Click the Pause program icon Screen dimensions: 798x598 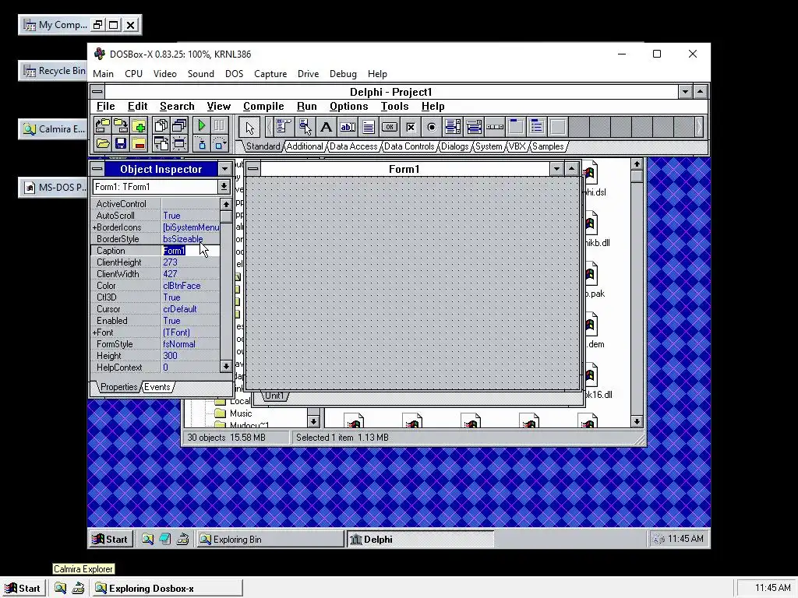point(219,125)
